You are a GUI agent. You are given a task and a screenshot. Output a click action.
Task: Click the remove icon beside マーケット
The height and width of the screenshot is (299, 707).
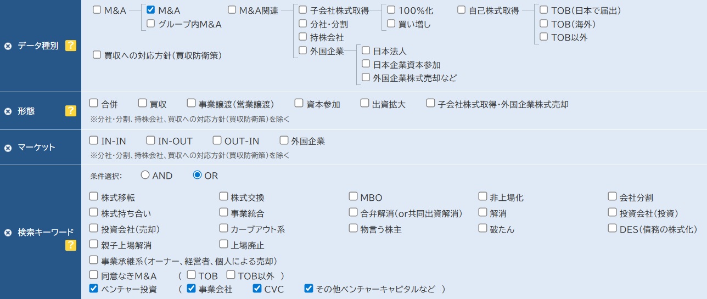tap(8, 148)
